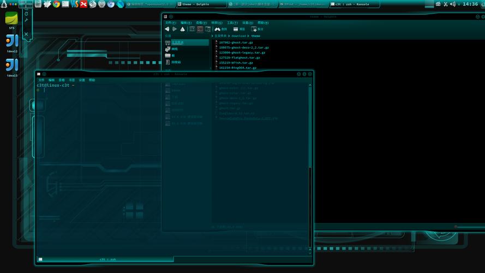Switch Dolphin to columns view mode
The width and height of the screenshot is (485, 273).
point(207,29)
